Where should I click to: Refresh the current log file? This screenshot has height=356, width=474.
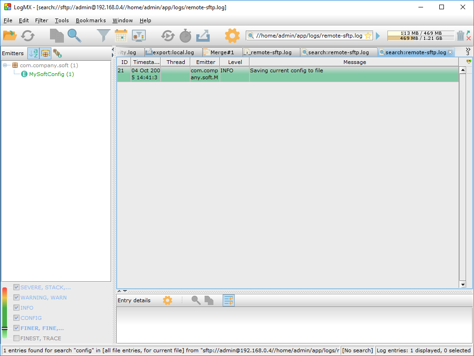point(28,36)
